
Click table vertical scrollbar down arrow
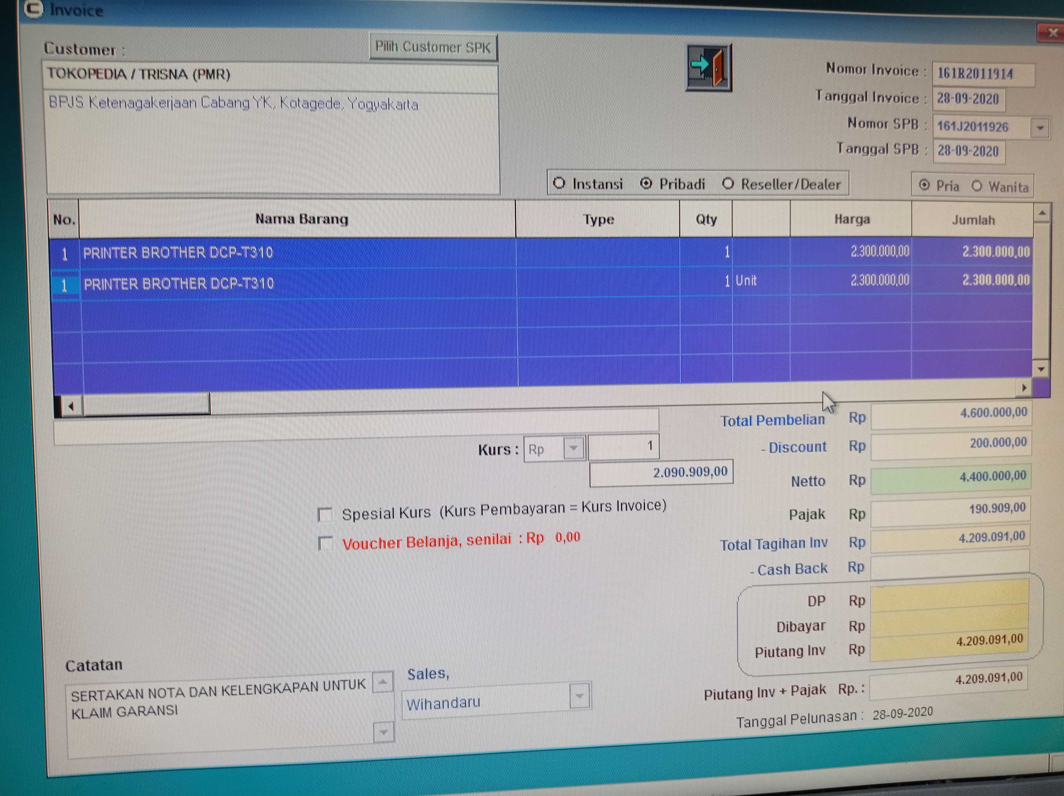tap(1041, 369)
